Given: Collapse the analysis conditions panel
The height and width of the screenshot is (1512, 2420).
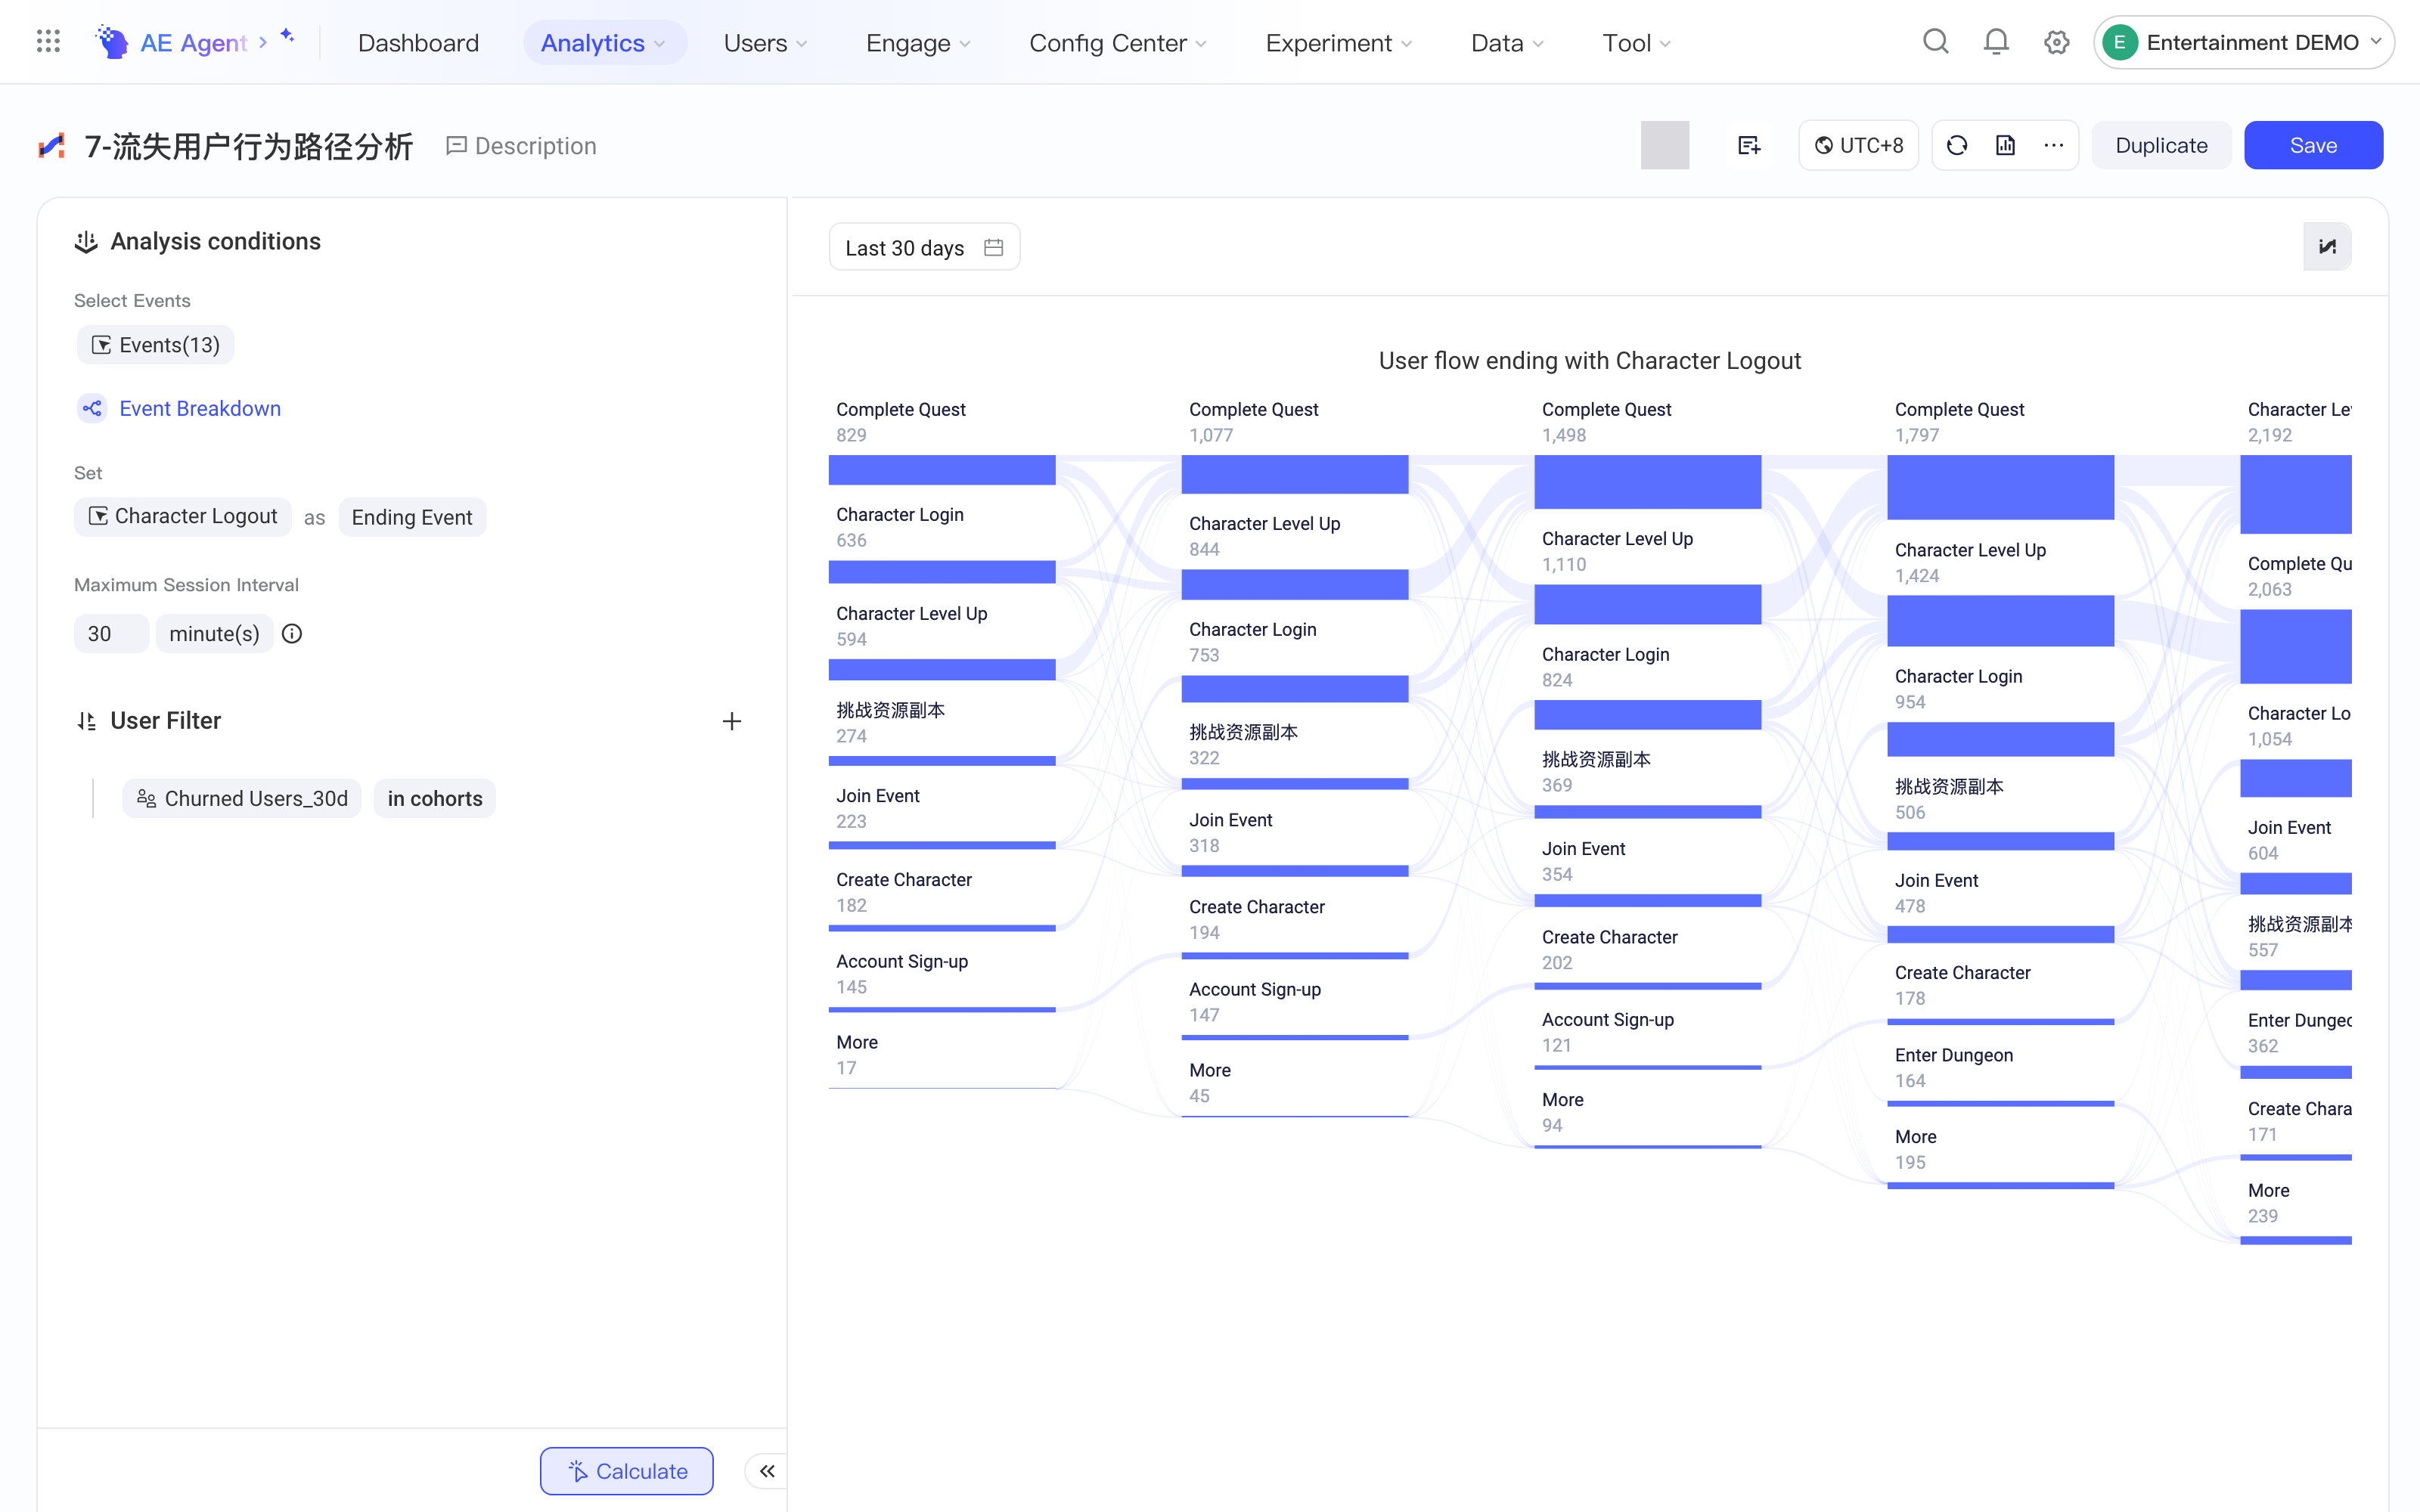Looking at the screenshot, I should click(x=767, y=1471).
